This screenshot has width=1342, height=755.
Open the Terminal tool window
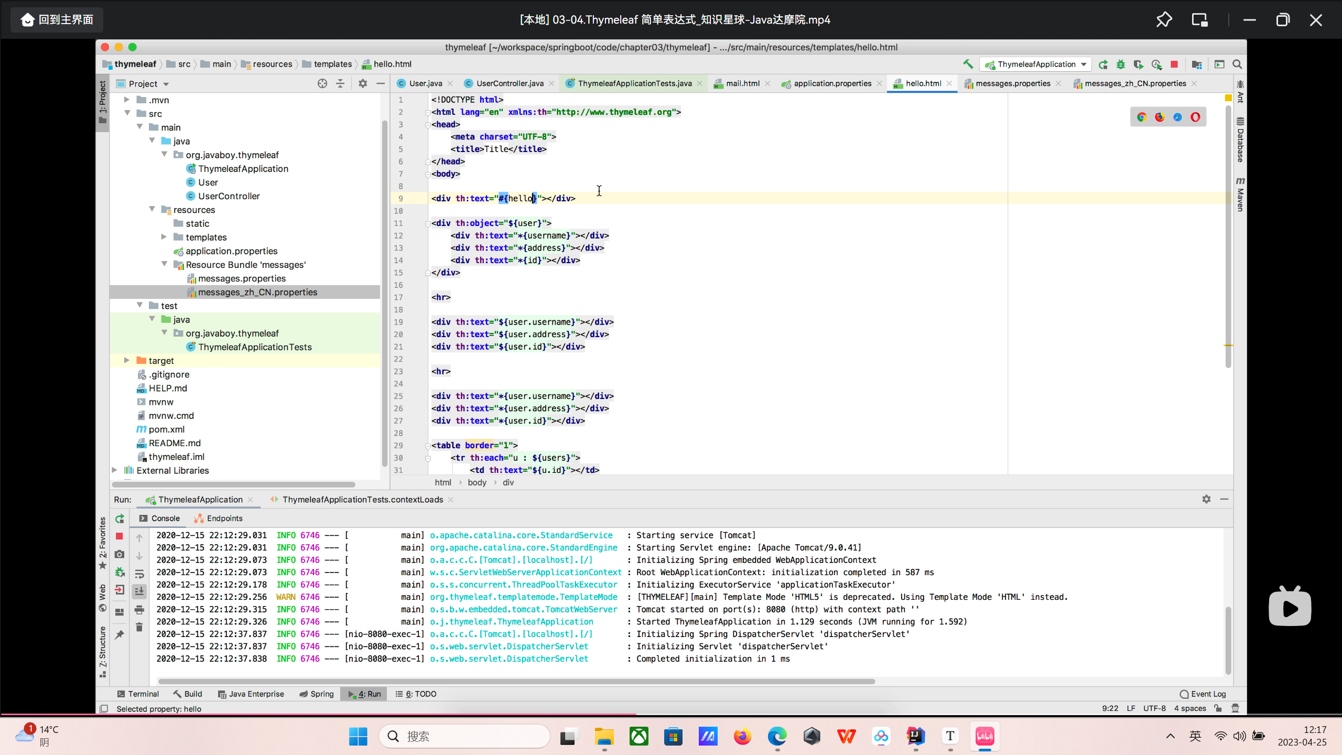click(x=138, y=694)
